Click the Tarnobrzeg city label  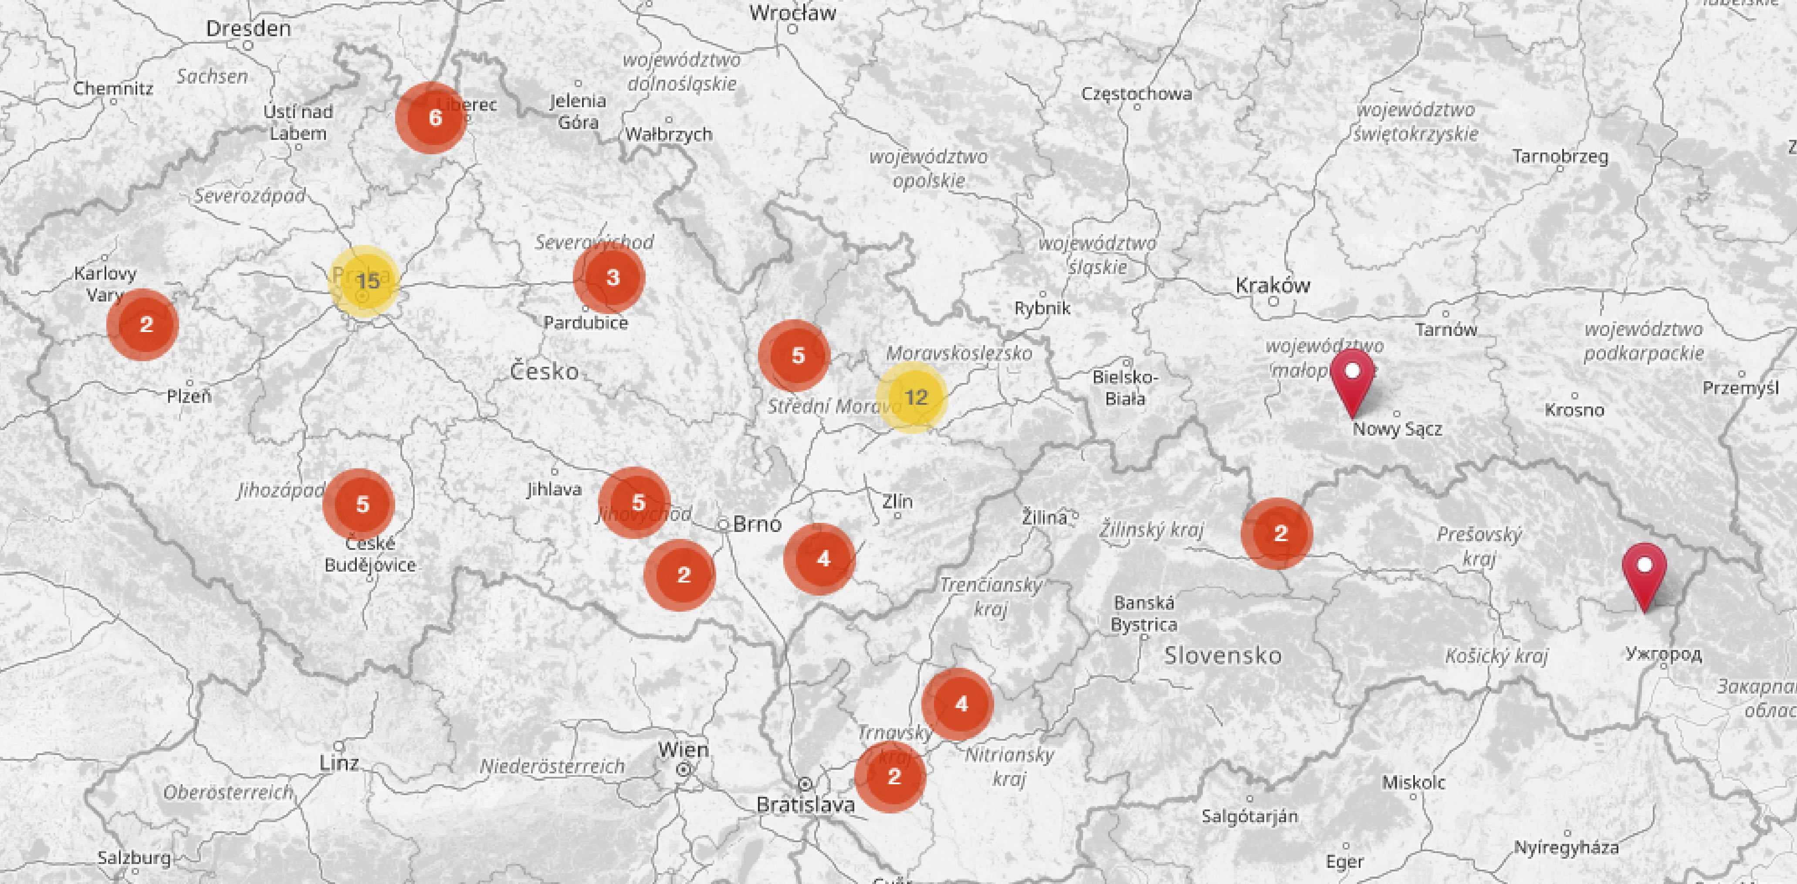pos(1560,156)
